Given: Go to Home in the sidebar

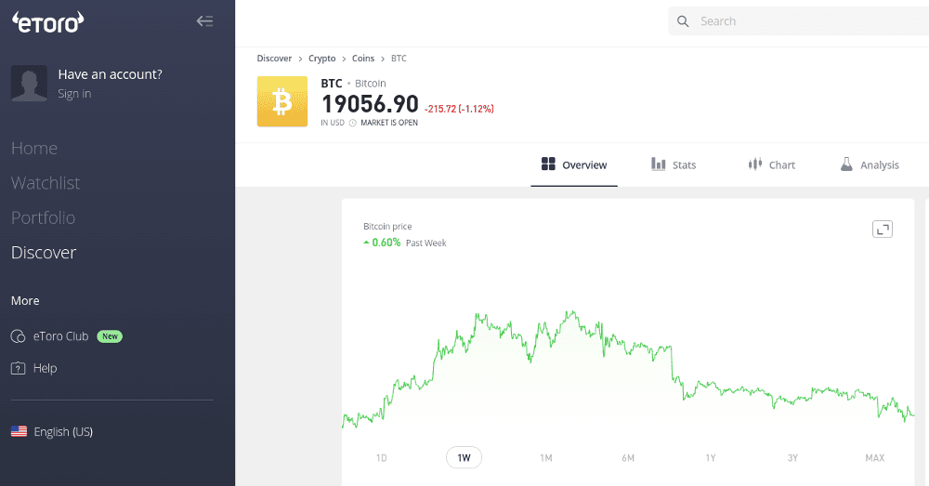Looking at the screenshot, I should [x=34, y=148].
